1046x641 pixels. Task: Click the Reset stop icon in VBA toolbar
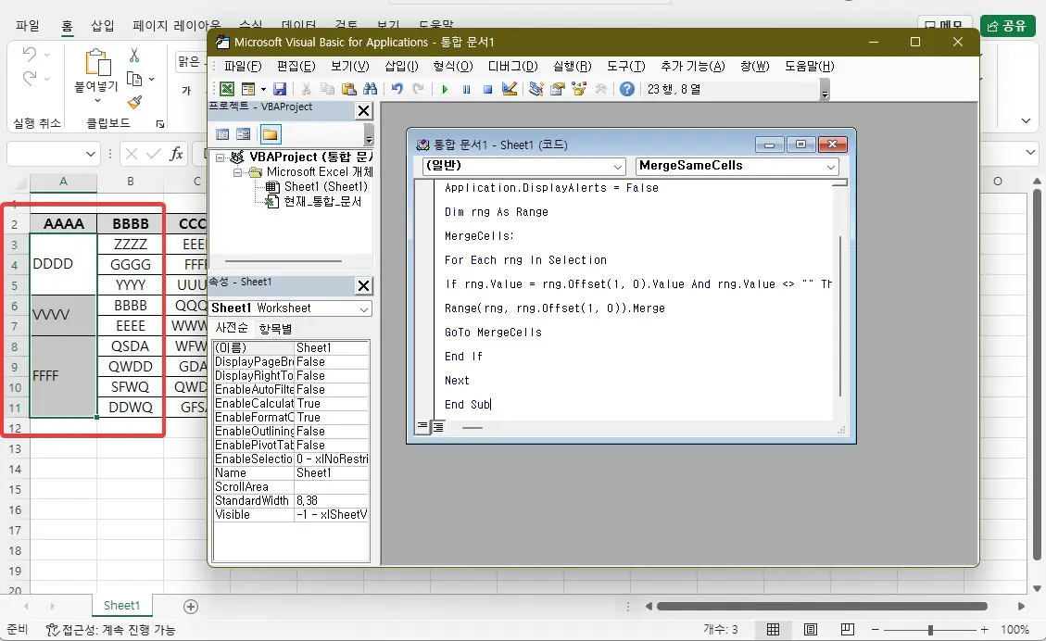tap(487, 89)
